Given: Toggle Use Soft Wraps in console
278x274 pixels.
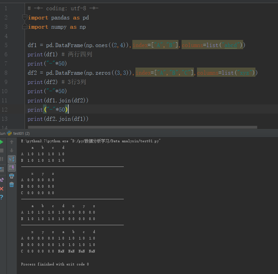Looking at the screenshot, I should pyautogui.click(x=12, y=159).
